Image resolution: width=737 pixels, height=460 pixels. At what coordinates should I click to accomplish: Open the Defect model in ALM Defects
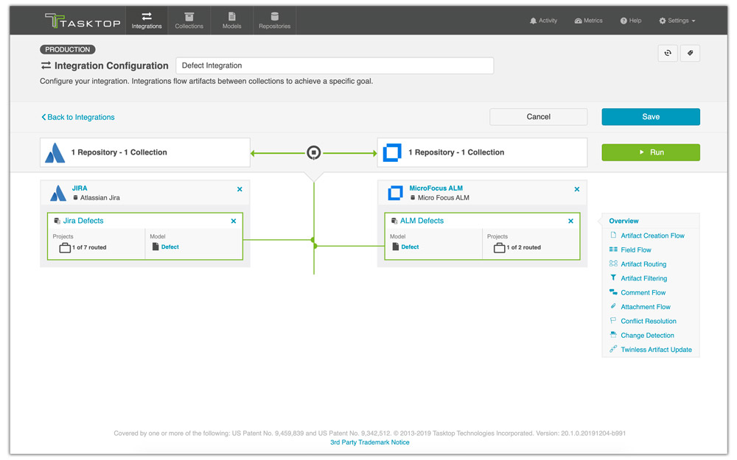tap(410, 247)
